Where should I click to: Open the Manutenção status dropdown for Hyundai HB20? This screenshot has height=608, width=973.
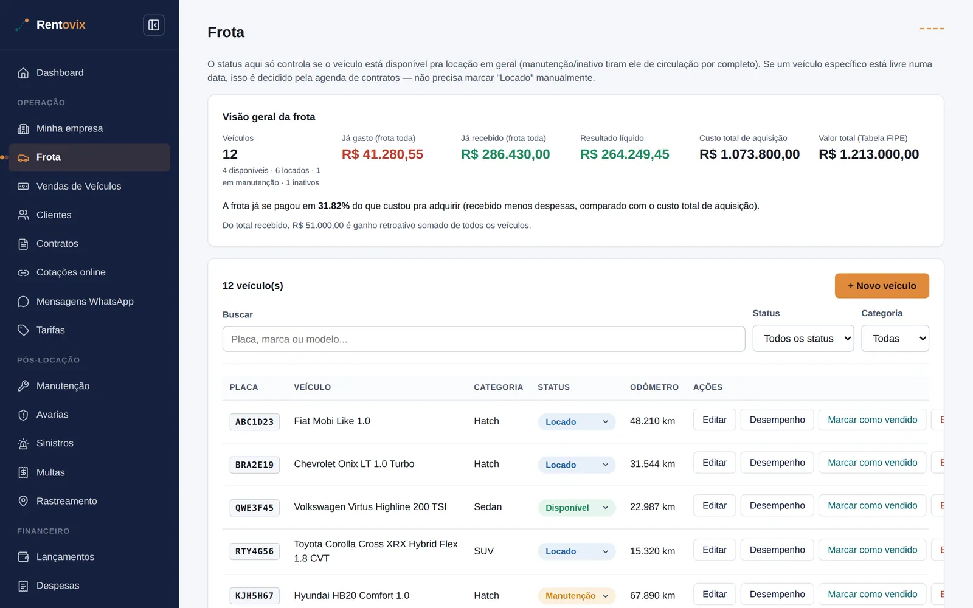point(577,596)
